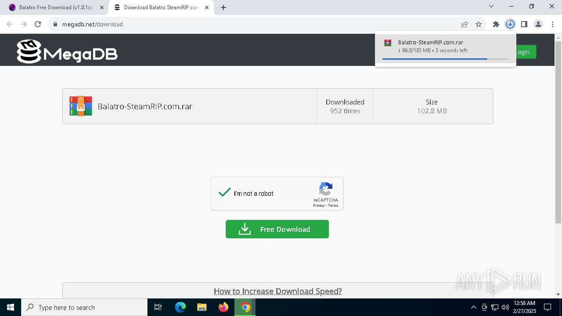
Task: Launch Microsoft Edge from taskbar
Action: pyautogui.click(x=180, y=307)
